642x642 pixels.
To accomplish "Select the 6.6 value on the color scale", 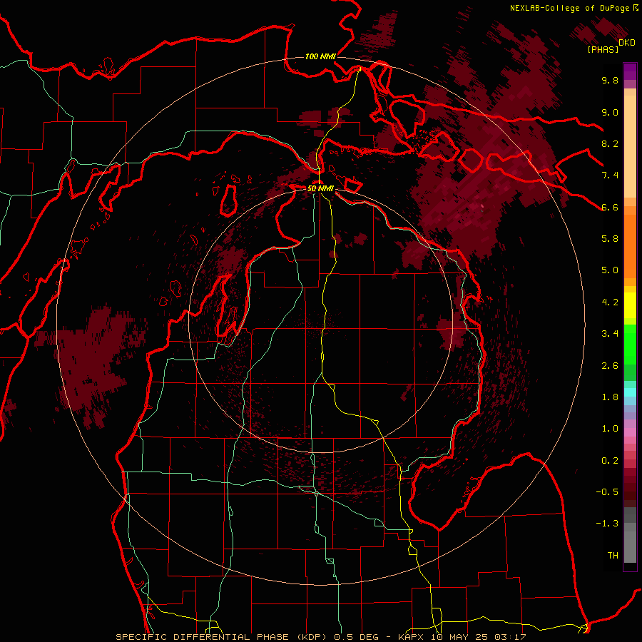I will click(610, 207).
